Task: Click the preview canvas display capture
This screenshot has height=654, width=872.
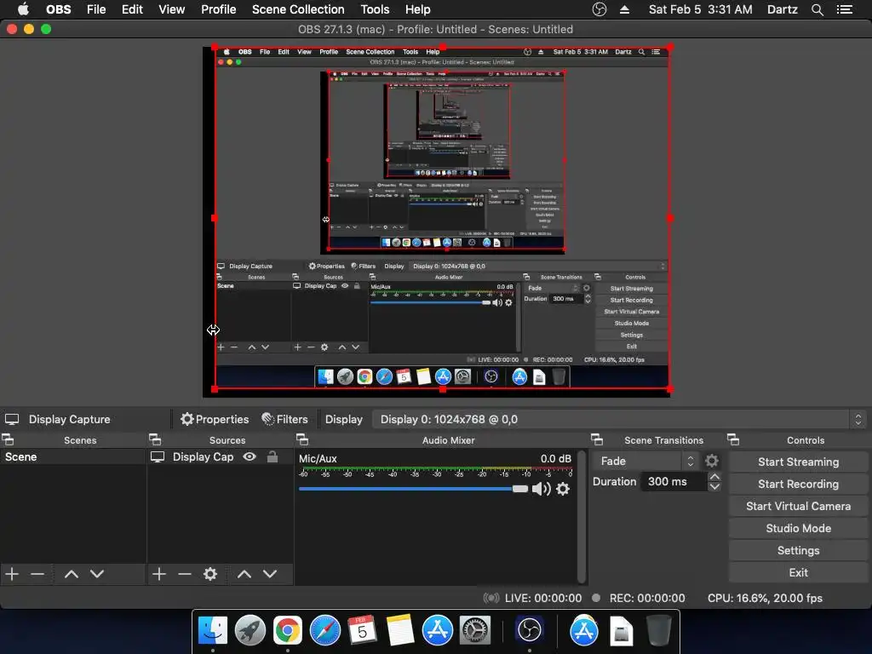Action: tap(442, 218)
